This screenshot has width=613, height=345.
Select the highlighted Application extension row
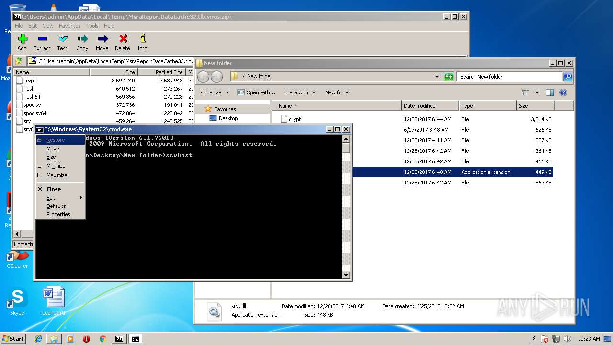(x=453, y=172)
